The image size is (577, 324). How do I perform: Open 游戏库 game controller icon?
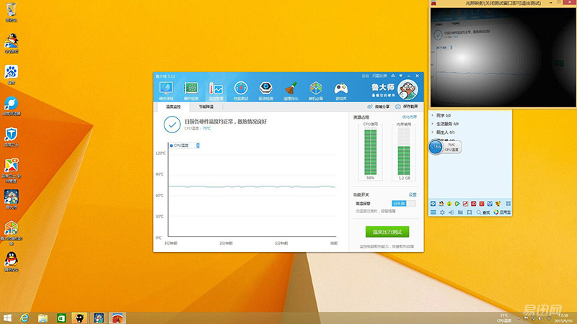click(x=340, y=91)
